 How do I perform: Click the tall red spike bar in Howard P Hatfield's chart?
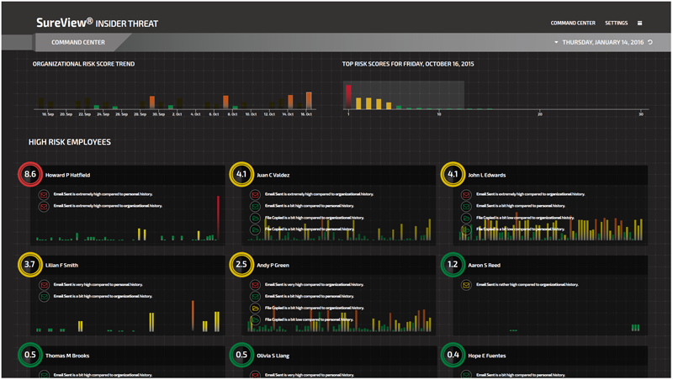(x=218, y=218)
